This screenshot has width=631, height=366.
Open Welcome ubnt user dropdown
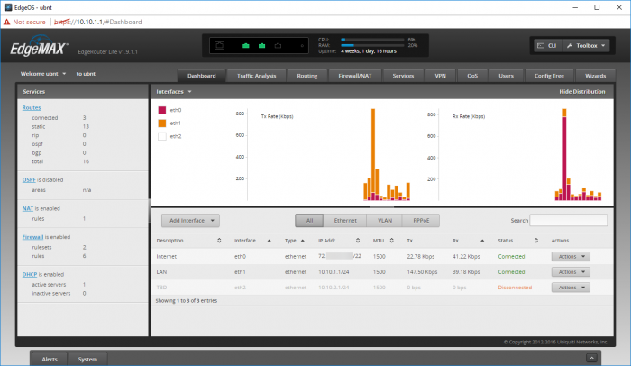pyautogui.click(x=43, y=74)
